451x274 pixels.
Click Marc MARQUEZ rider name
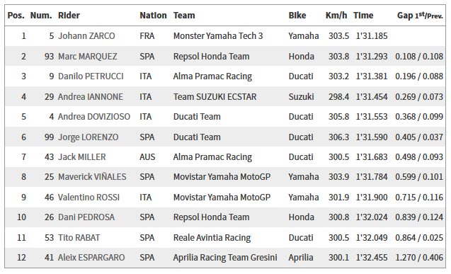[88, 57]
